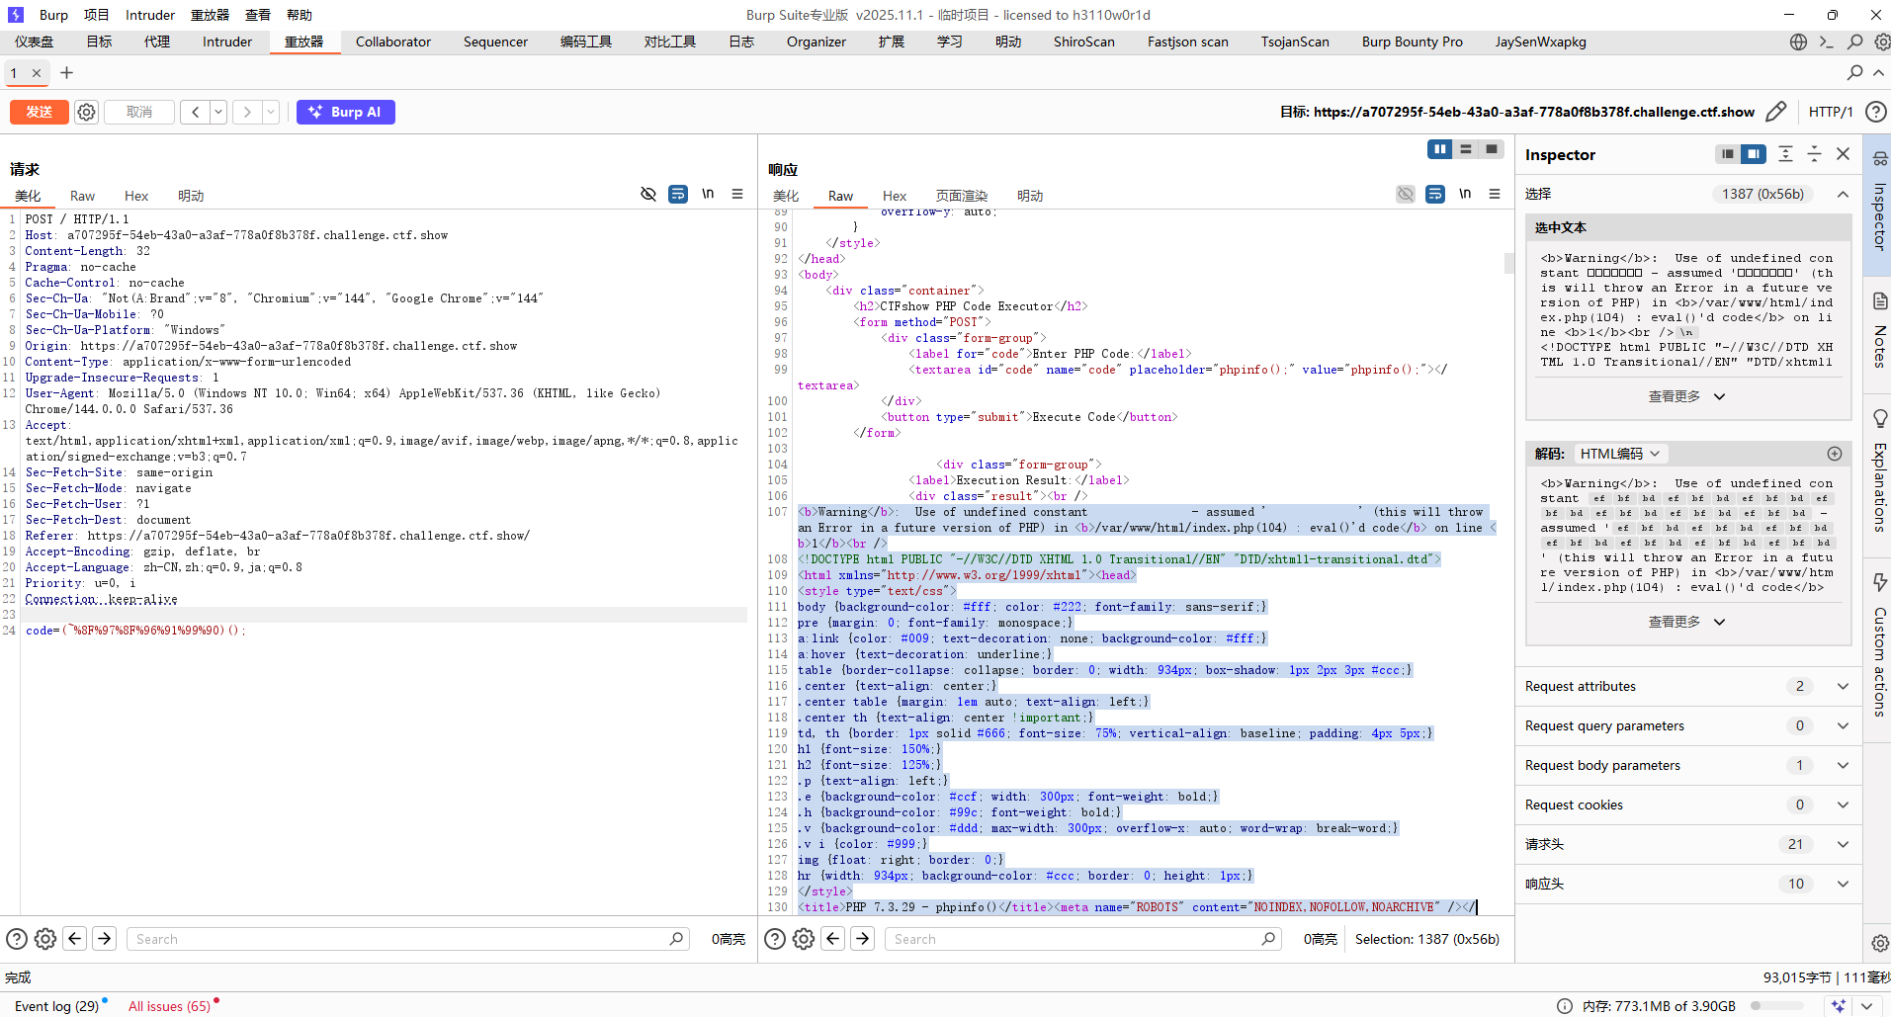1891x1017 pixels.
Task: Expand 查看更多 under 选中文本
Action: tap(1686, 396)
